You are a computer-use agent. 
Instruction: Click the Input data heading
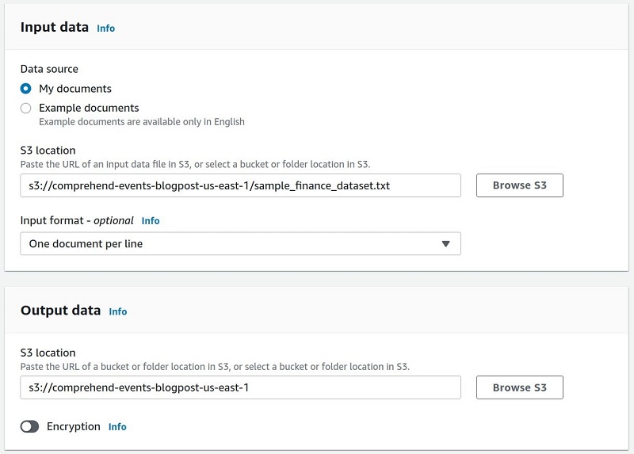(x=55, y=27)
